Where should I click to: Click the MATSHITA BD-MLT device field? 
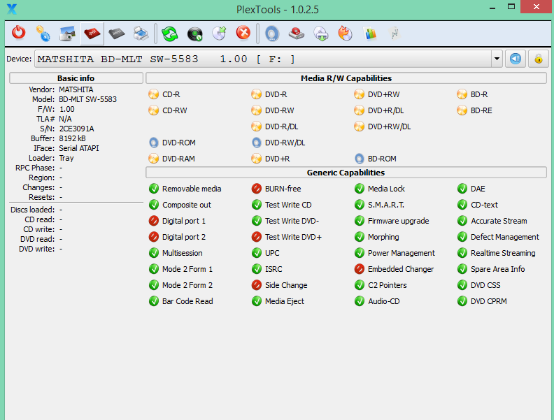263,59
